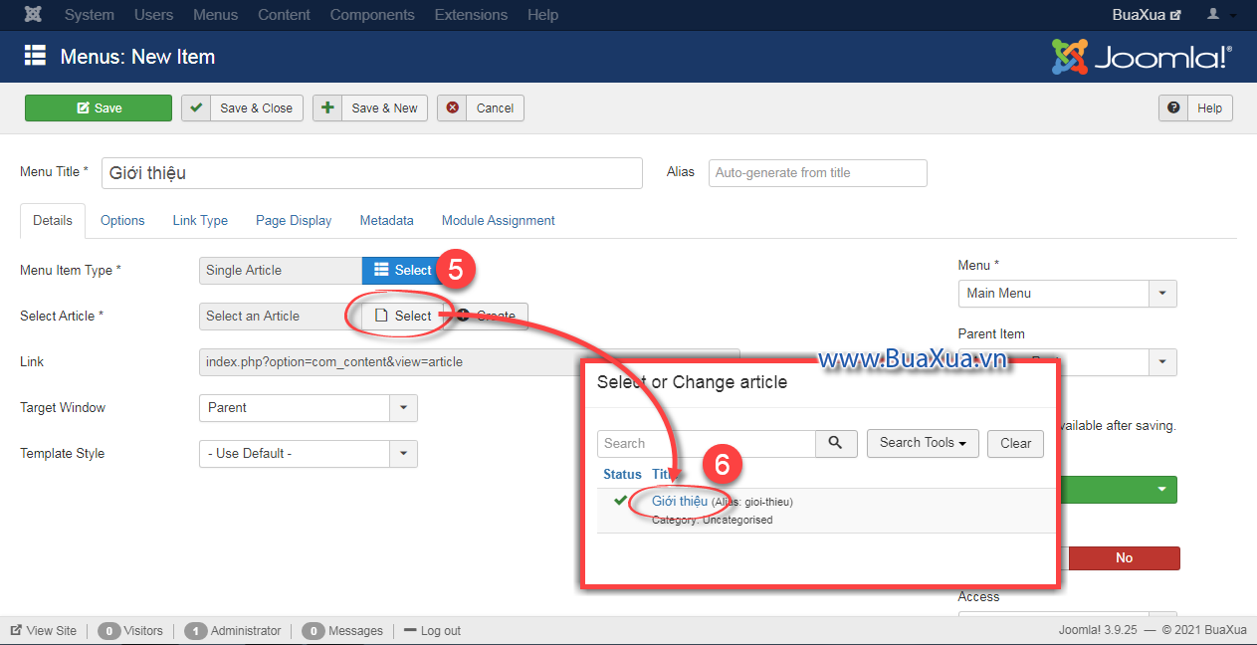Click Search field in article dialog

(706, 443)
